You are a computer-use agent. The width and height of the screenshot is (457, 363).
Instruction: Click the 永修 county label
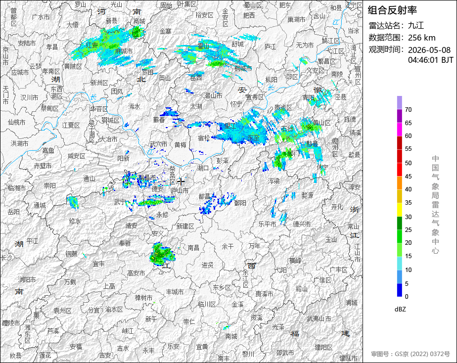[x=162, y=215]
